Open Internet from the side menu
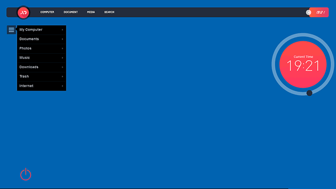This screenshot has width=336, height=189. (x=42, y=86)
